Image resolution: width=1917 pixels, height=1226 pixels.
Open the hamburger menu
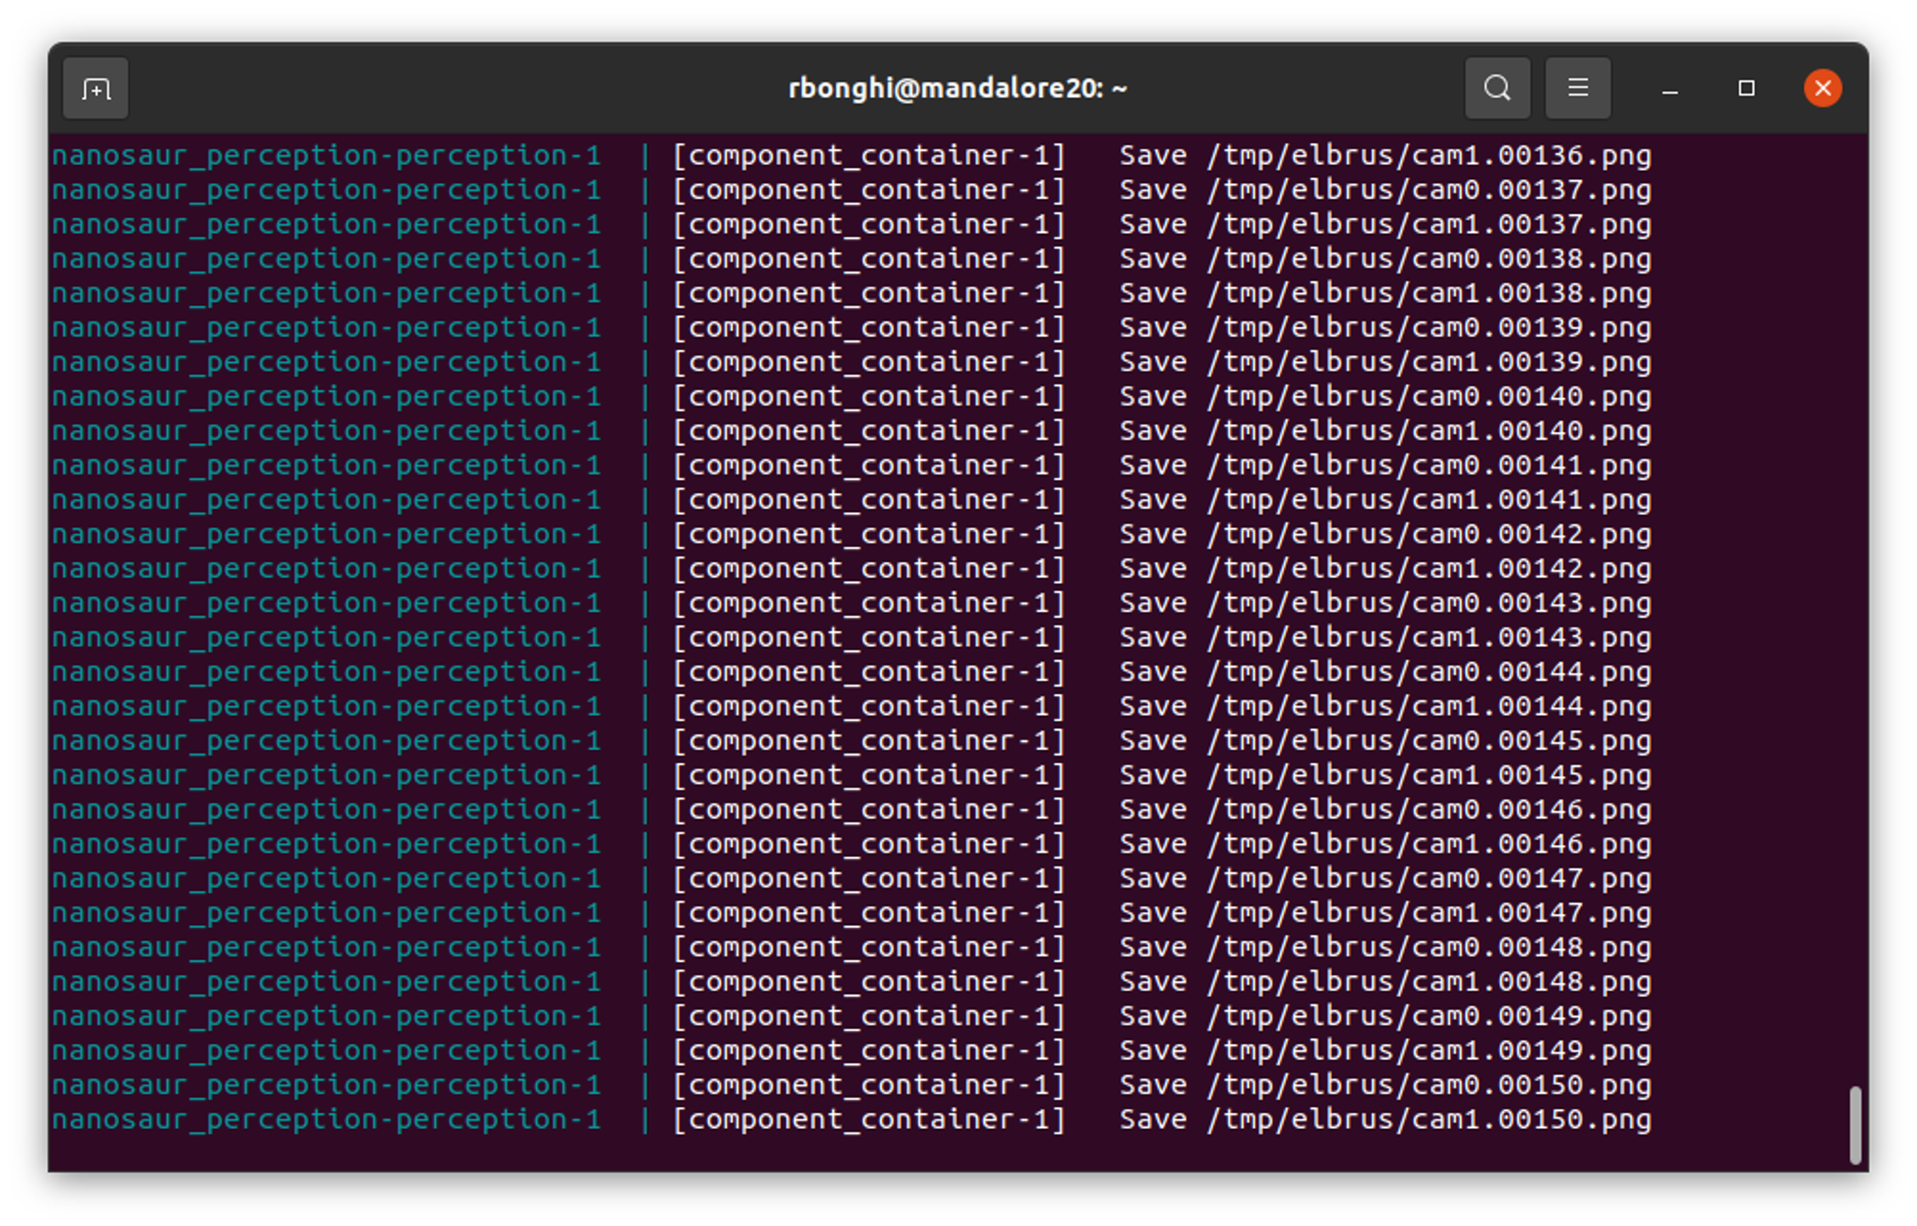pyautogui.click(x=1577, y=89)
